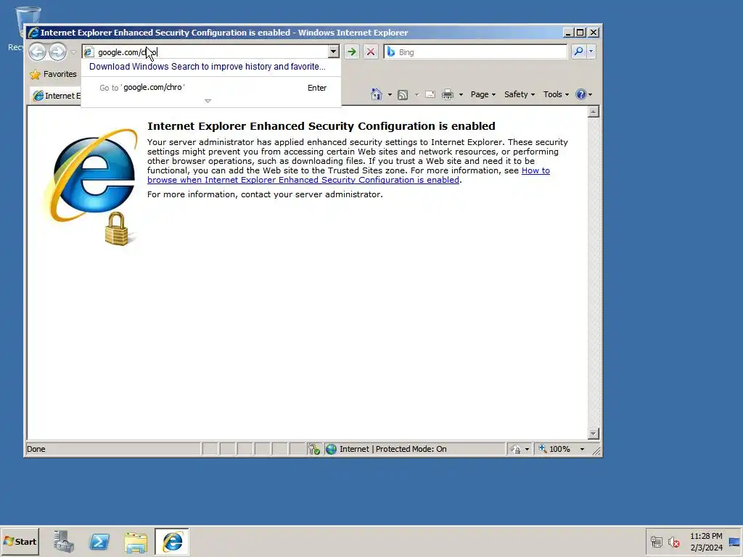Open the Favorites star button
This screenshot has height=557, width=743.
(x=53, y=75)
